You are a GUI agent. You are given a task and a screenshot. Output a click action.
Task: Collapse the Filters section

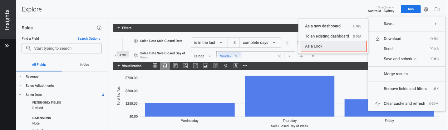(x=119, y=28)
